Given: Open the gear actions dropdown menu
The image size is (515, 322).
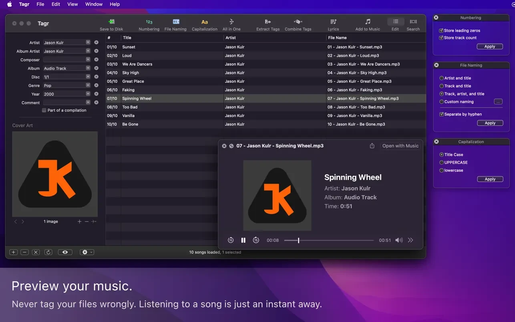Looking at the screenshot, I should coord(87,252).
